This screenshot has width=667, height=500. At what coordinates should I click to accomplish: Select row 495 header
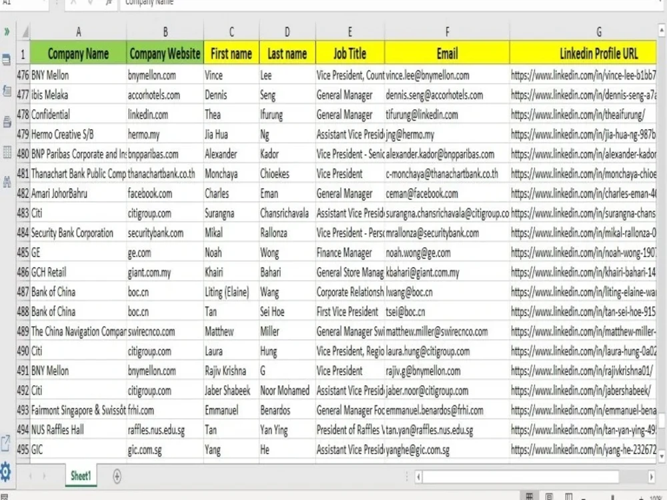[x=23, y=449]
